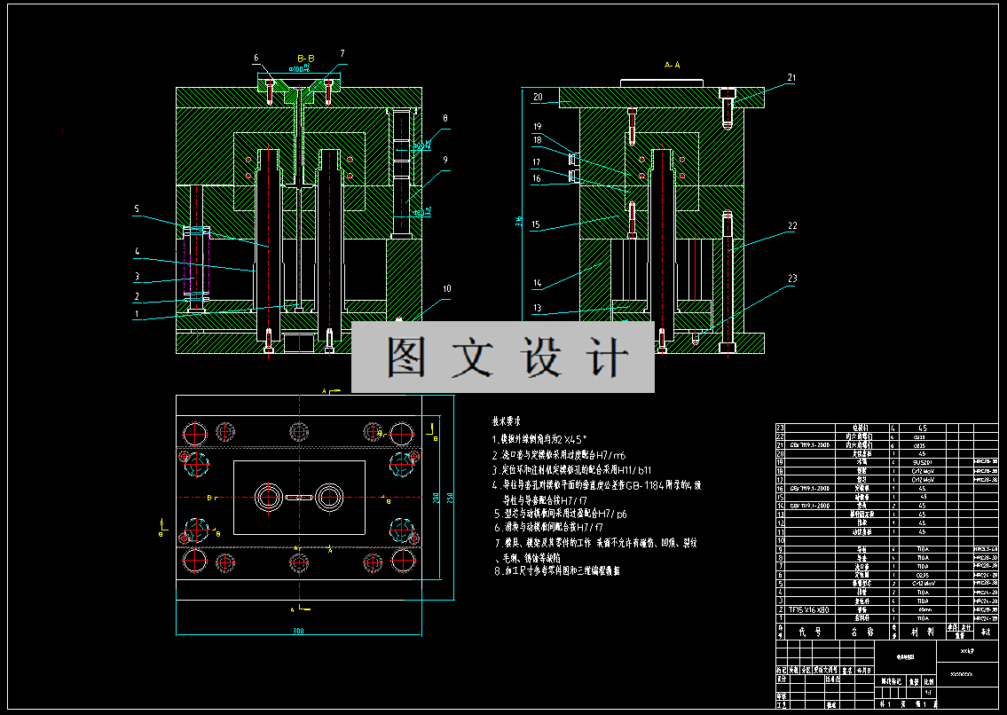Select balloon label 2 left of B-B view
The height and width of the screenshot is (715, 1007).
point(137,296)
